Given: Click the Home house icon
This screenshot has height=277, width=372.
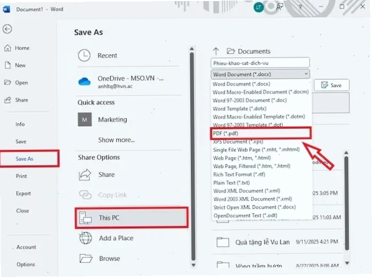Looking at the screenshot, I should tap(7, 48).
